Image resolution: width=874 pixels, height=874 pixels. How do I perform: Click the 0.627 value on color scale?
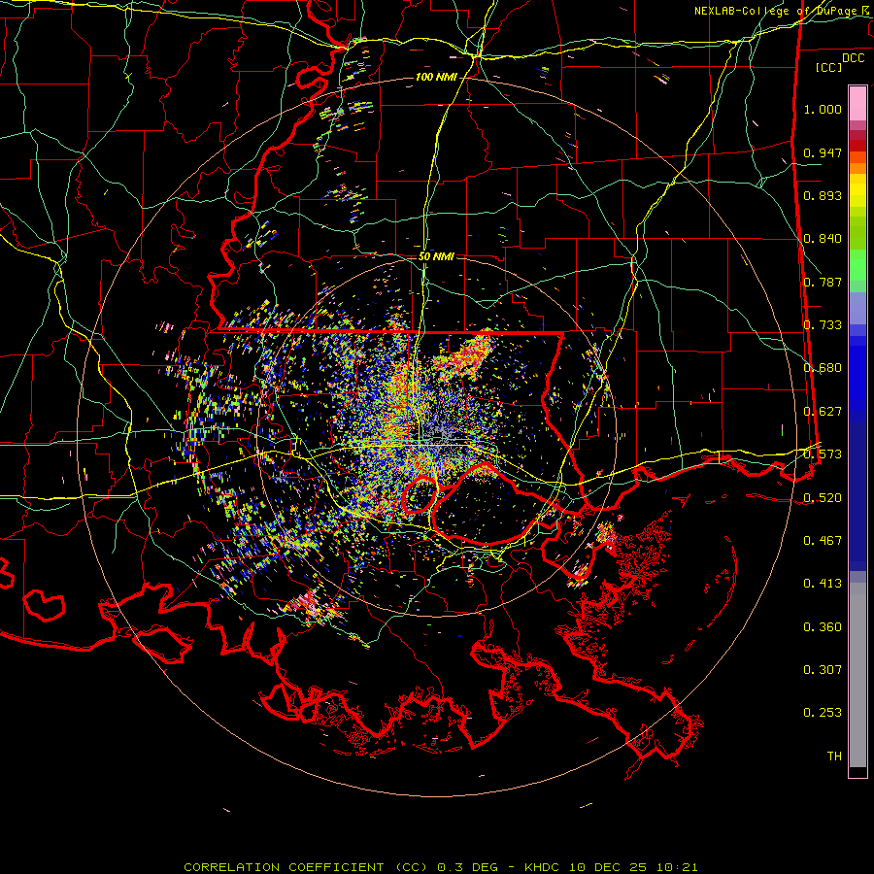click(x=823, y=412)
